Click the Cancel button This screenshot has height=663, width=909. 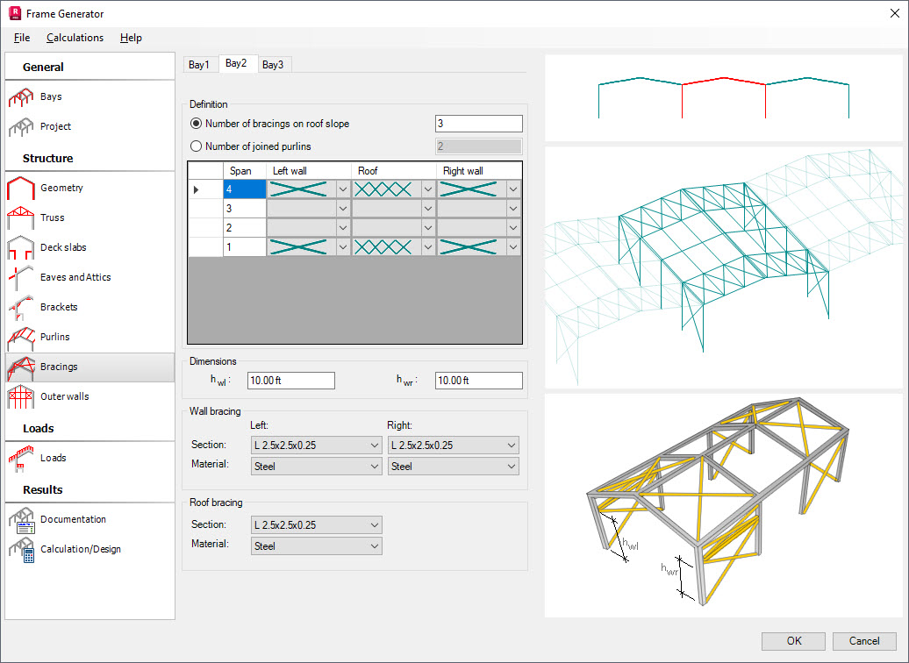(864, 641)
